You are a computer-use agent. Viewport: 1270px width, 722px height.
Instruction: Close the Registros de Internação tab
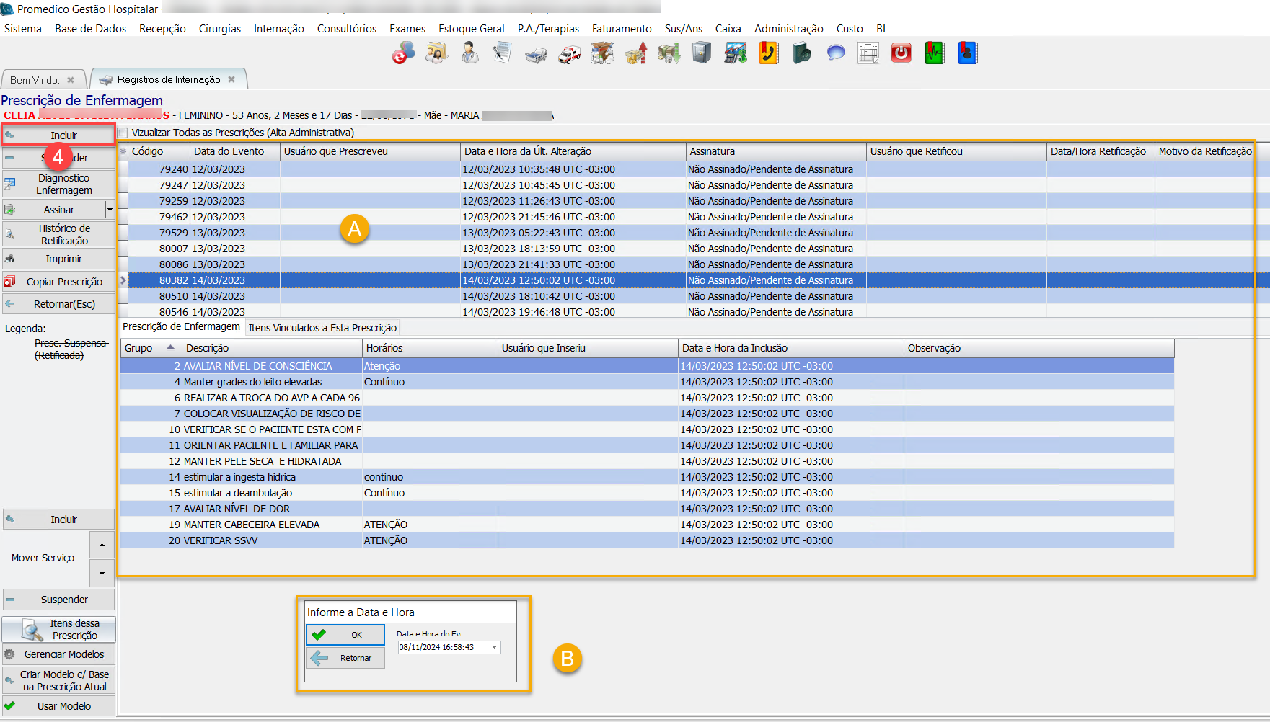[x=231, y=79]
